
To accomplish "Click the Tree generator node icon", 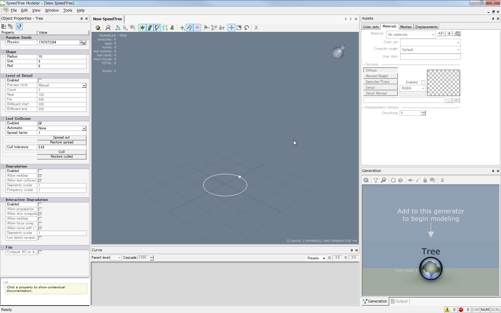I will coord(431,269).
